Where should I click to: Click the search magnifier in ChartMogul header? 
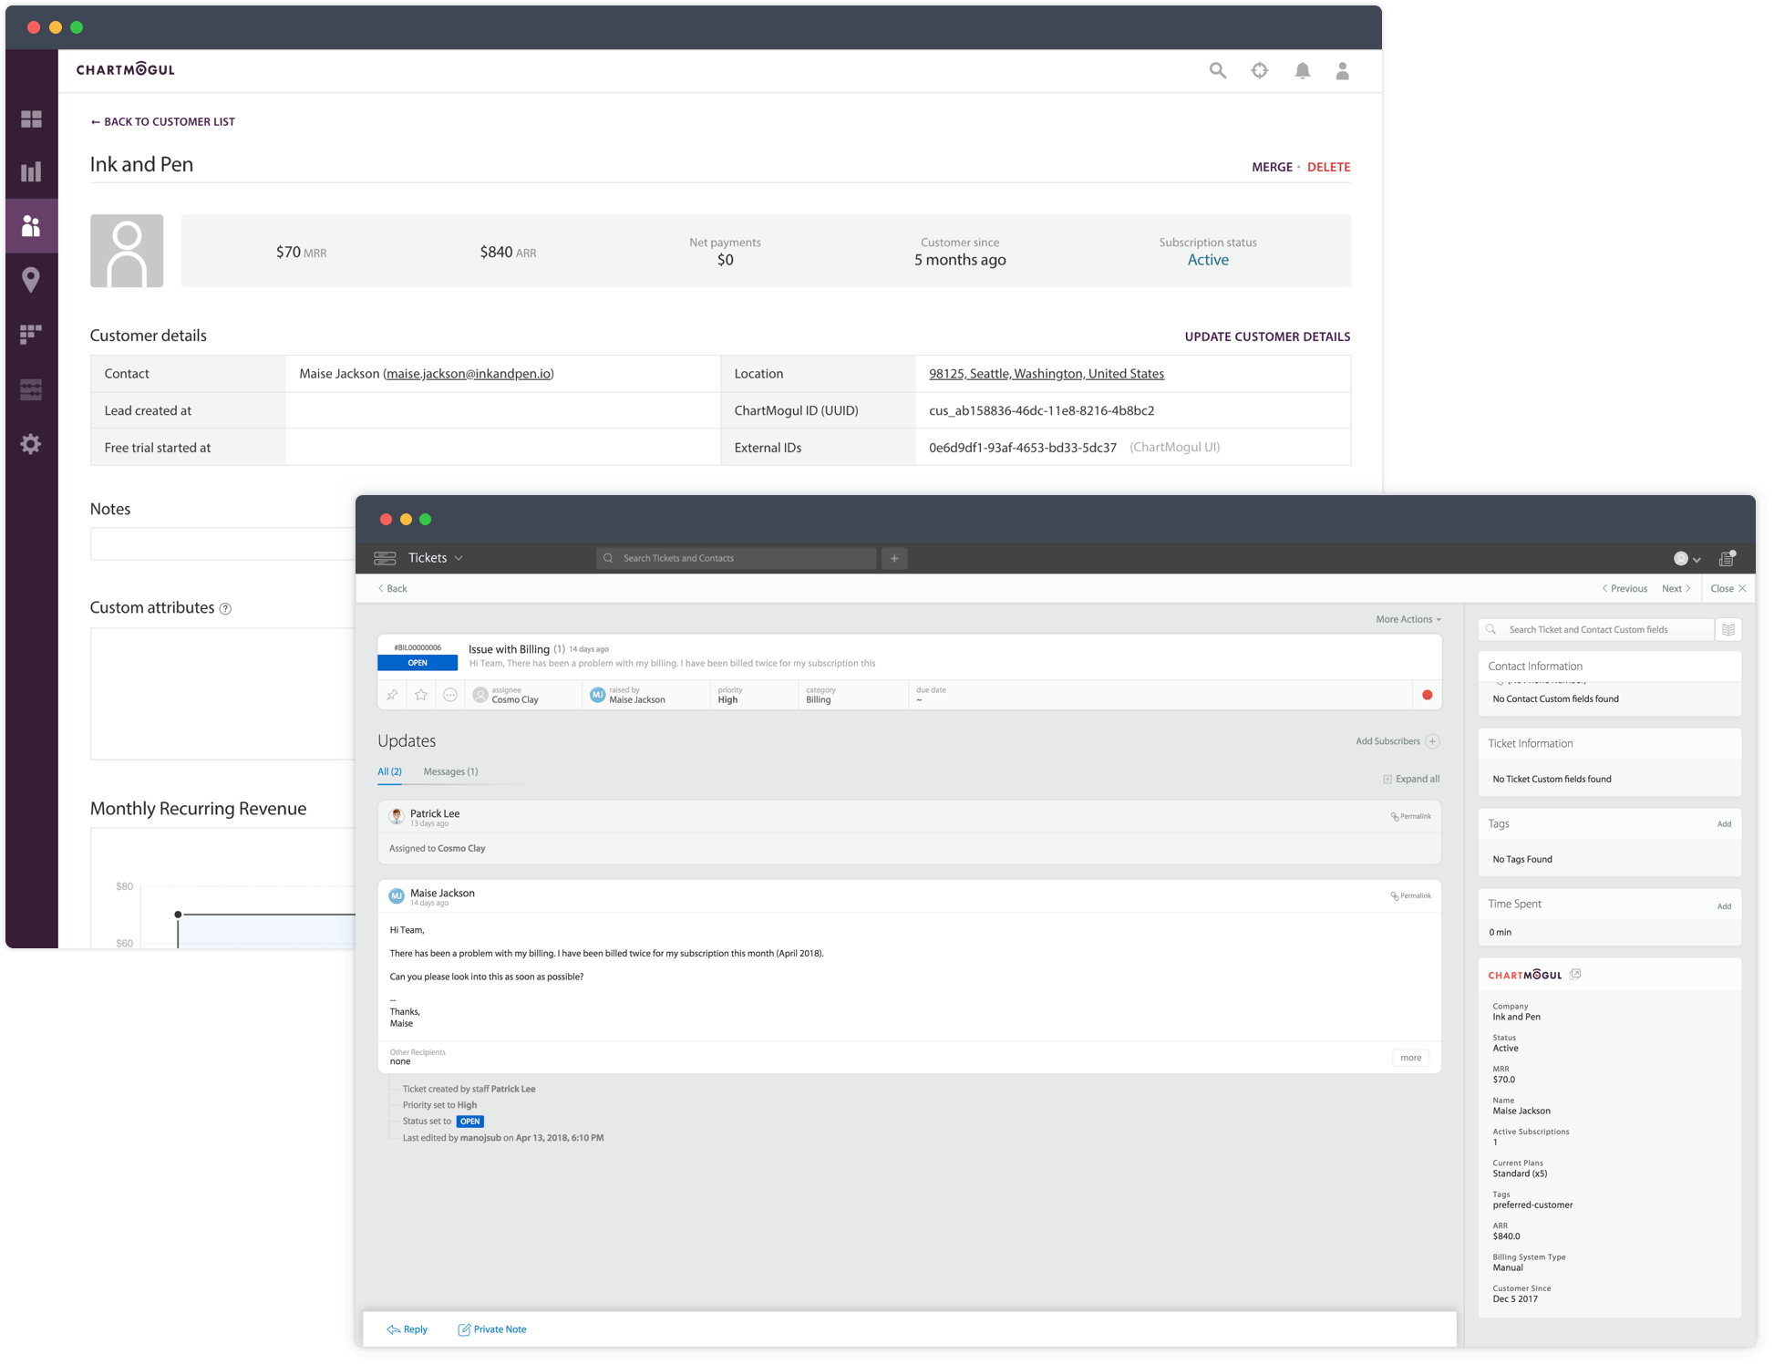click(1218, 70)
